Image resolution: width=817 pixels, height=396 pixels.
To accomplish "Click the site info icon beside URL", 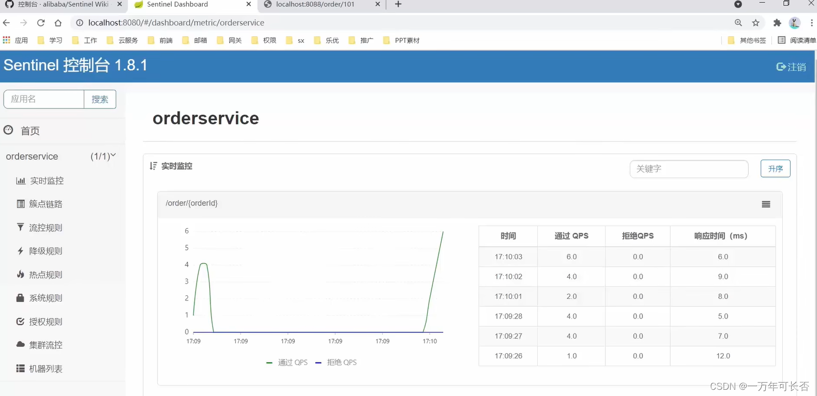I will pos(80,23).
